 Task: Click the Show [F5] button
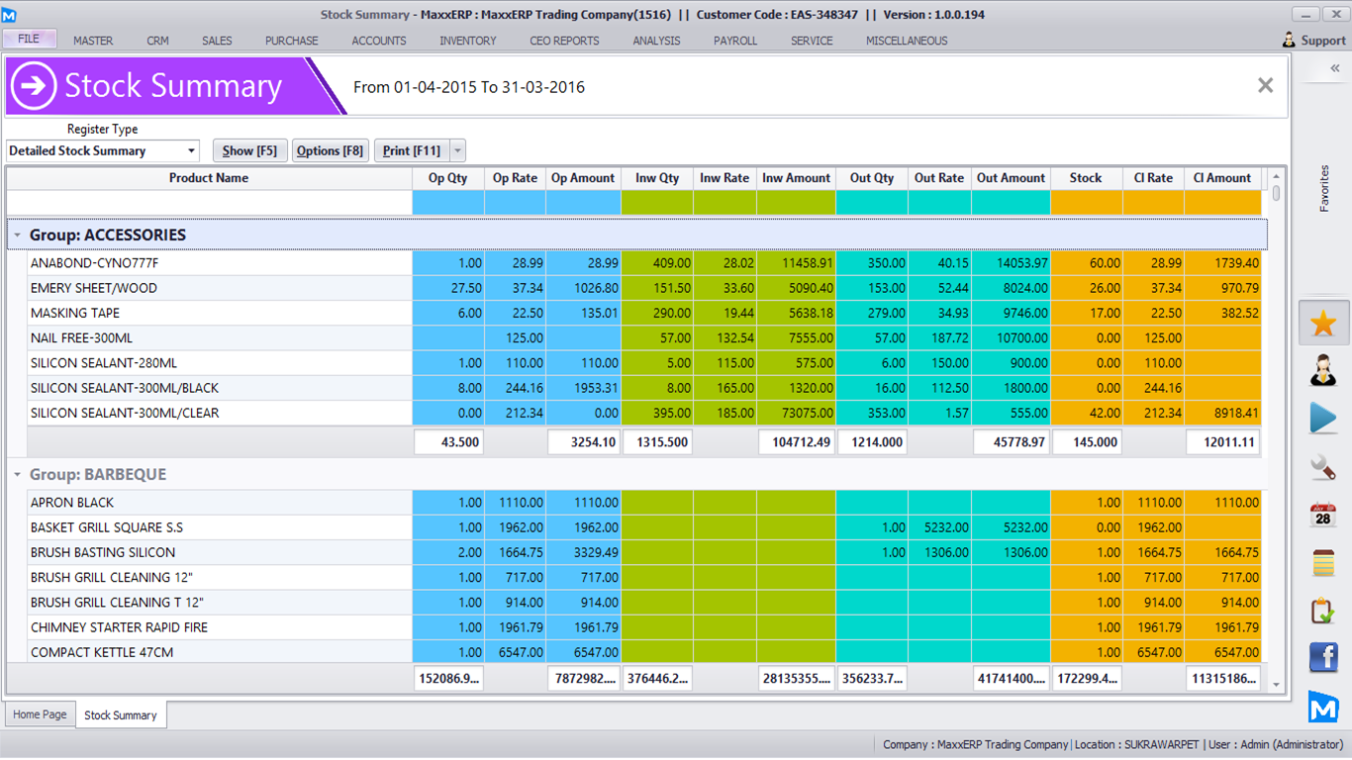(x=249, y=151)
